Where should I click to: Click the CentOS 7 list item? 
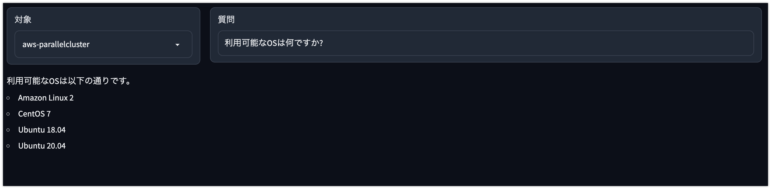(34, 114)
